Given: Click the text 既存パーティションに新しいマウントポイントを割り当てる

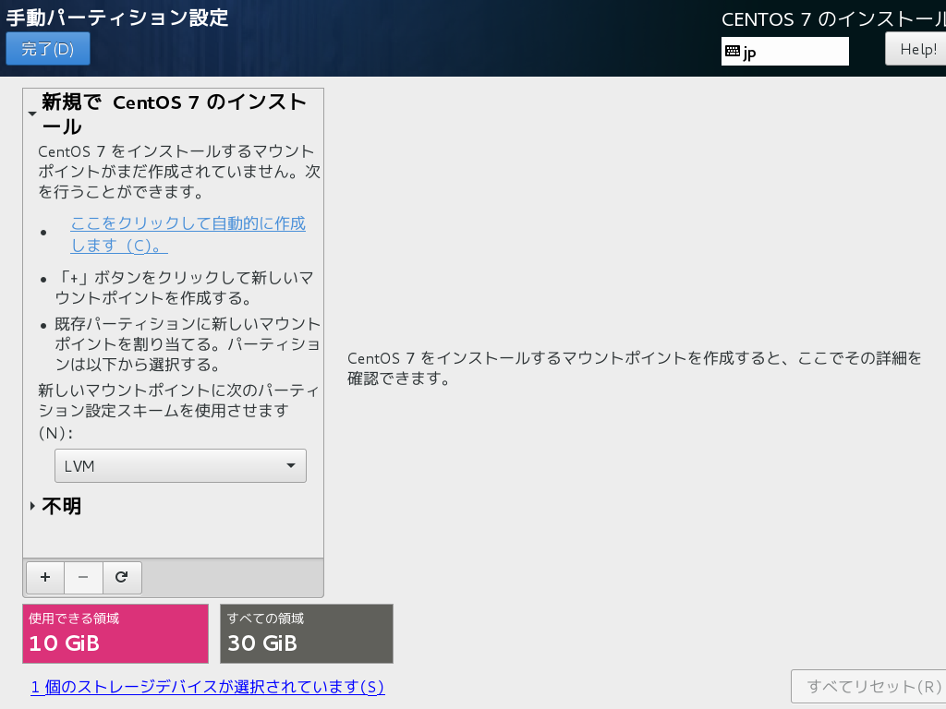Looking at the screenshot, I should 188,343.
